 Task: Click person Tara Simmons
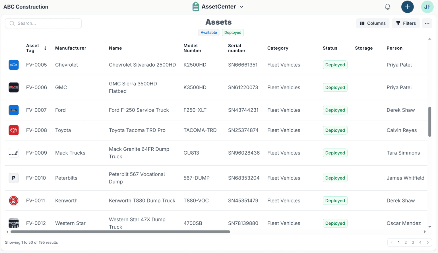(x=403, y=153)
